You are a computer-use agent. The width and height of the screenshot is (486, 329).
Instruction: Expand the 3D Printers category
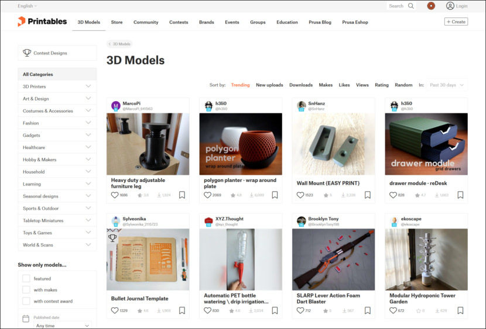pos(88,86)
